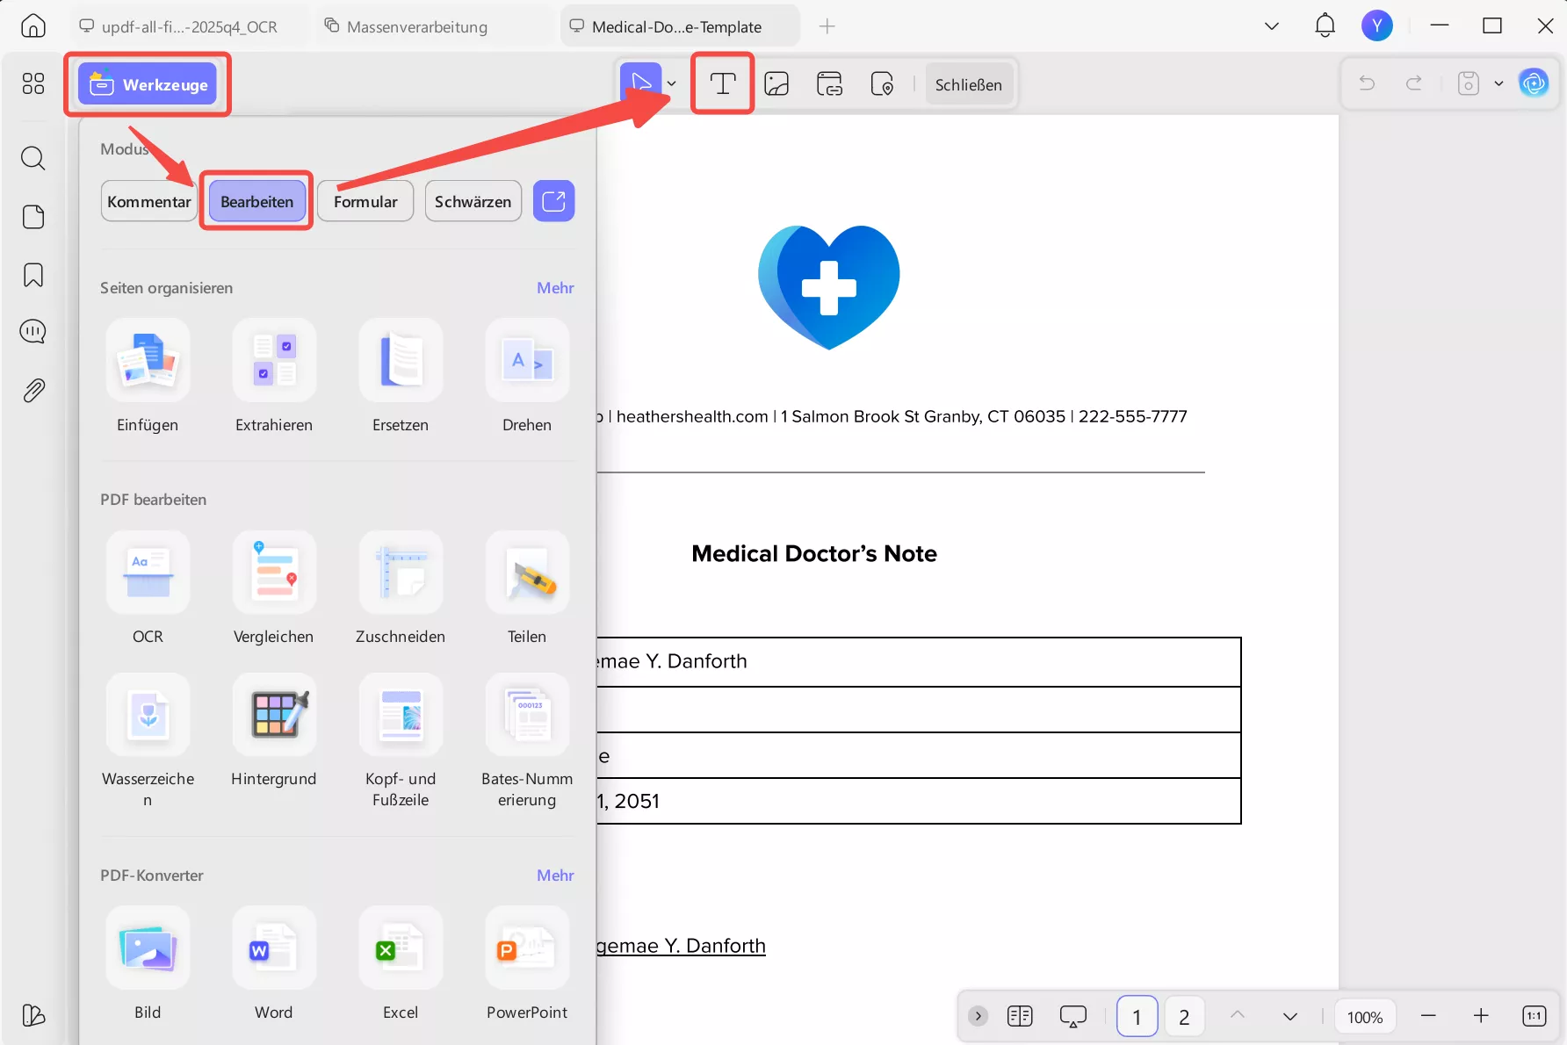The image size is (1567, 1045).
Task: Open the Einfügen pages tool
Action: point(148,376)
